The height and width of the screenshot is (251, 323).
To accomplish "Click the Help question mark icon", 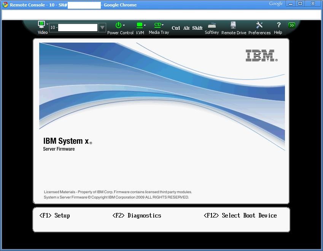I will pos(278,25).
